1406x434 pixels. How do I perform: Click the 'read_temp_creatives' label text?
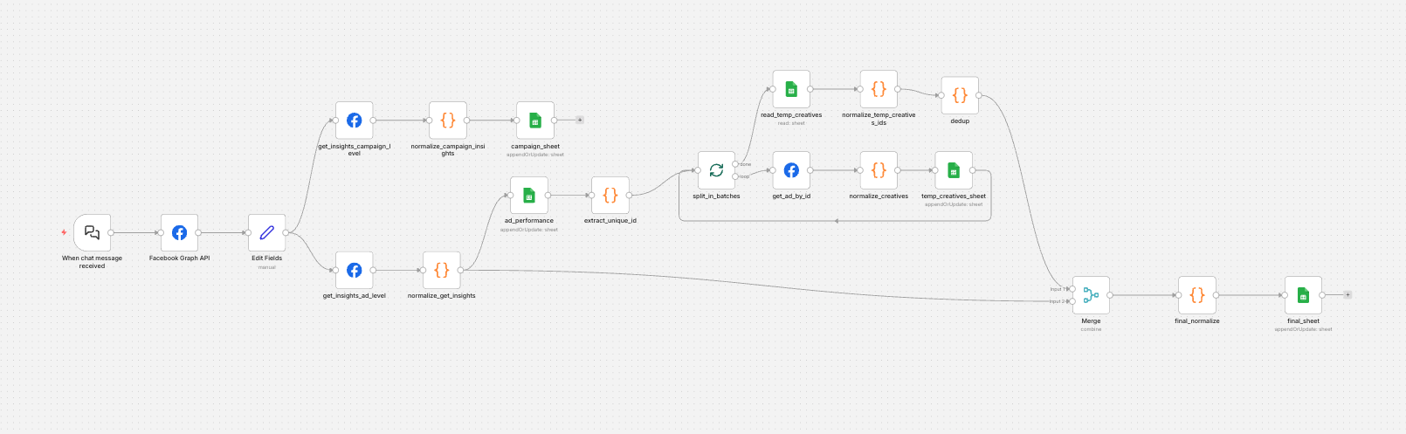point(791,115)
